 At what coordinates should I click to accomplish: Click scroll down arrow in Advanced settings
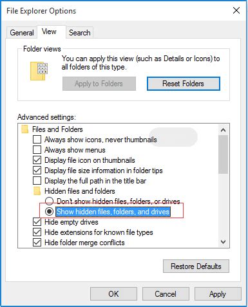(x=223, y=242)
